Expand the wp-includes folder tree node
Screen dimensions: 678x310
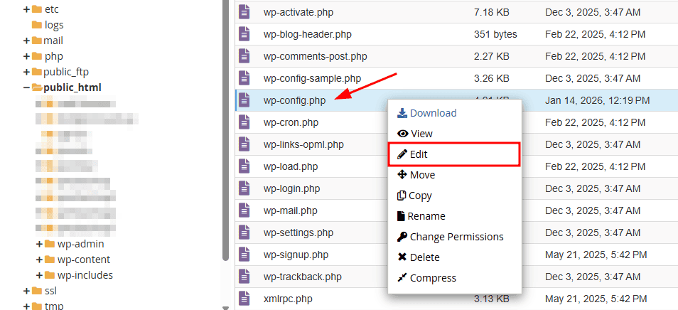coord(40,275)
